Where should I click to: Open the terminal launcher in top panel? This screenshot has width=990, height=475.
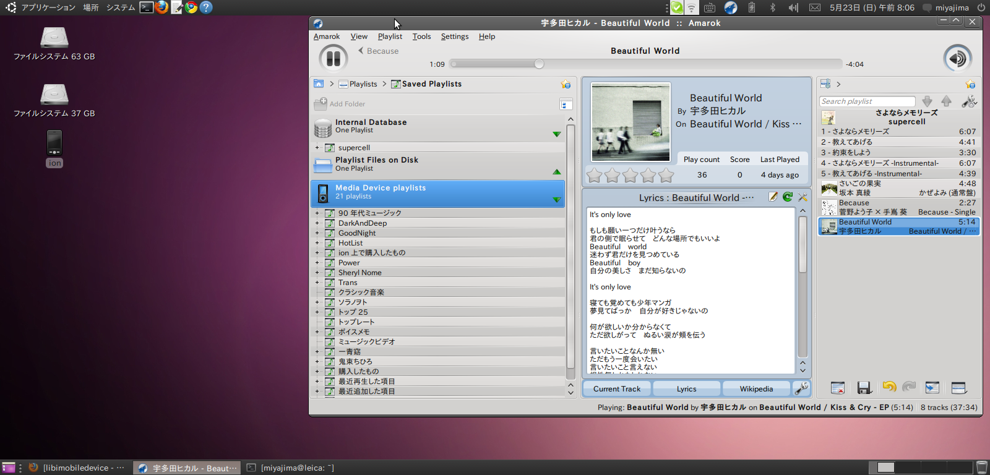point(146,7)
